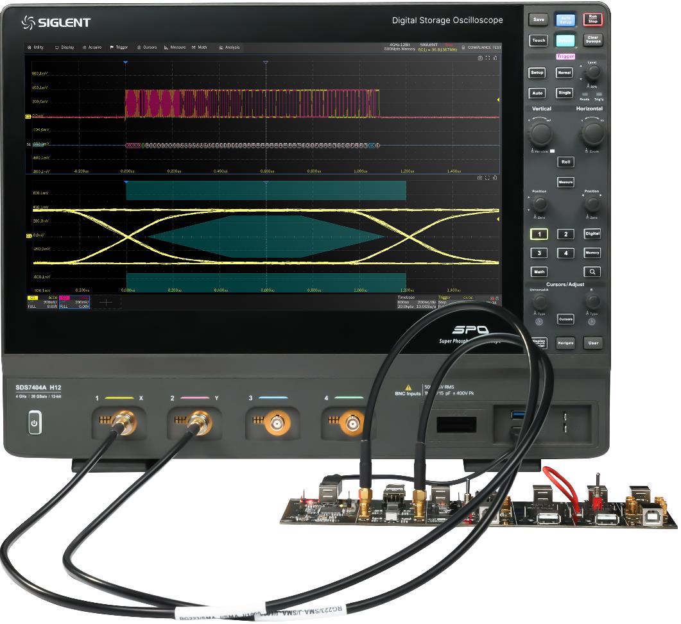Click the blue trigger position marker in the top waveform
This screenshot has width=681, height=624.
(x=126, y=62)
